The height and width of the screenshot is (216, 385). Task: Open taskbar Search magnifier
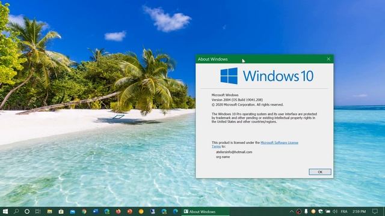[16, 211]
